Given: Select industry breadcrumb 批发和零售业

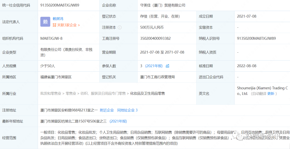Looking at the screenshot, I should (x=51, y=93).
